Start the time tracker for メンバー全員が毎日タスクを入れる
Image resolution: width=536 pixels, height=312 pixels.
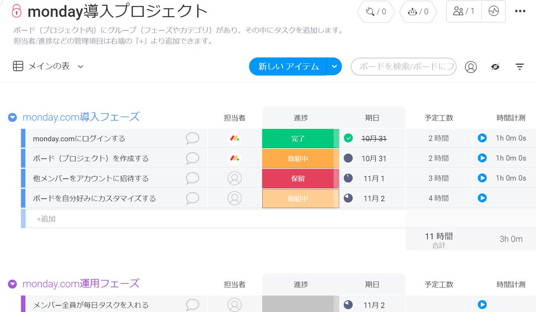pos(482,304)
